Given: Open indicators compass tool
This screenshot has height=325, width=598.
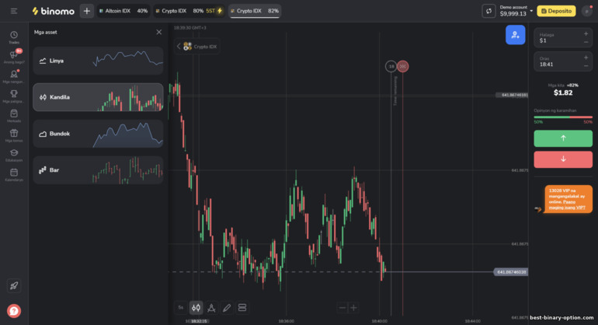Looking at the screenshot, I should (x=211, y=307).
